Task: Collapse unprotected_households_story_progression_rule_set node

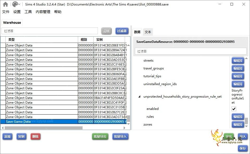Action: pos(139,97)
